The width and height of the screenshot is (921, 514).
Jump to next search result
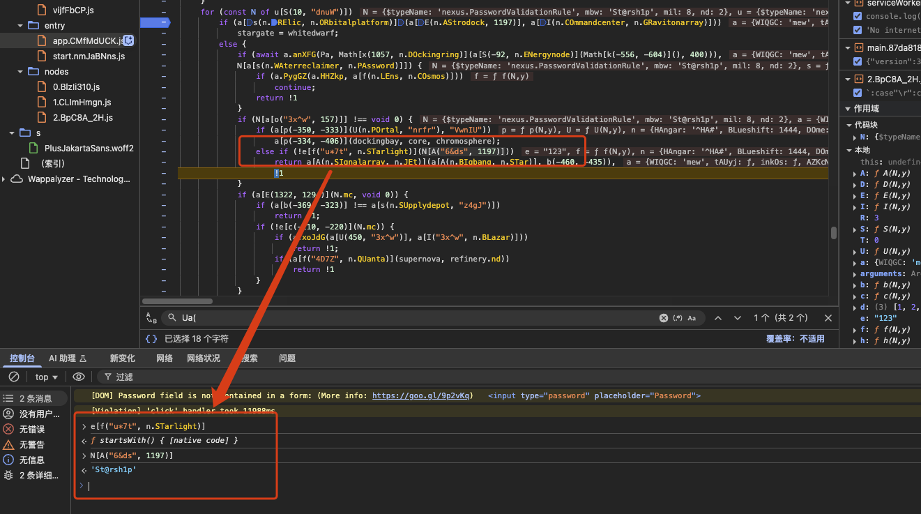point(737,318)
